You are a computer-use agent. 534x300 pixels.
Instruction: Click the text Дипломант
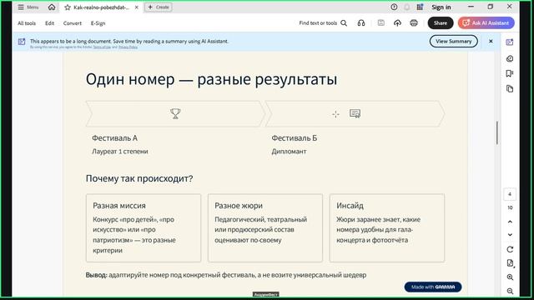(x=289, y=152)
